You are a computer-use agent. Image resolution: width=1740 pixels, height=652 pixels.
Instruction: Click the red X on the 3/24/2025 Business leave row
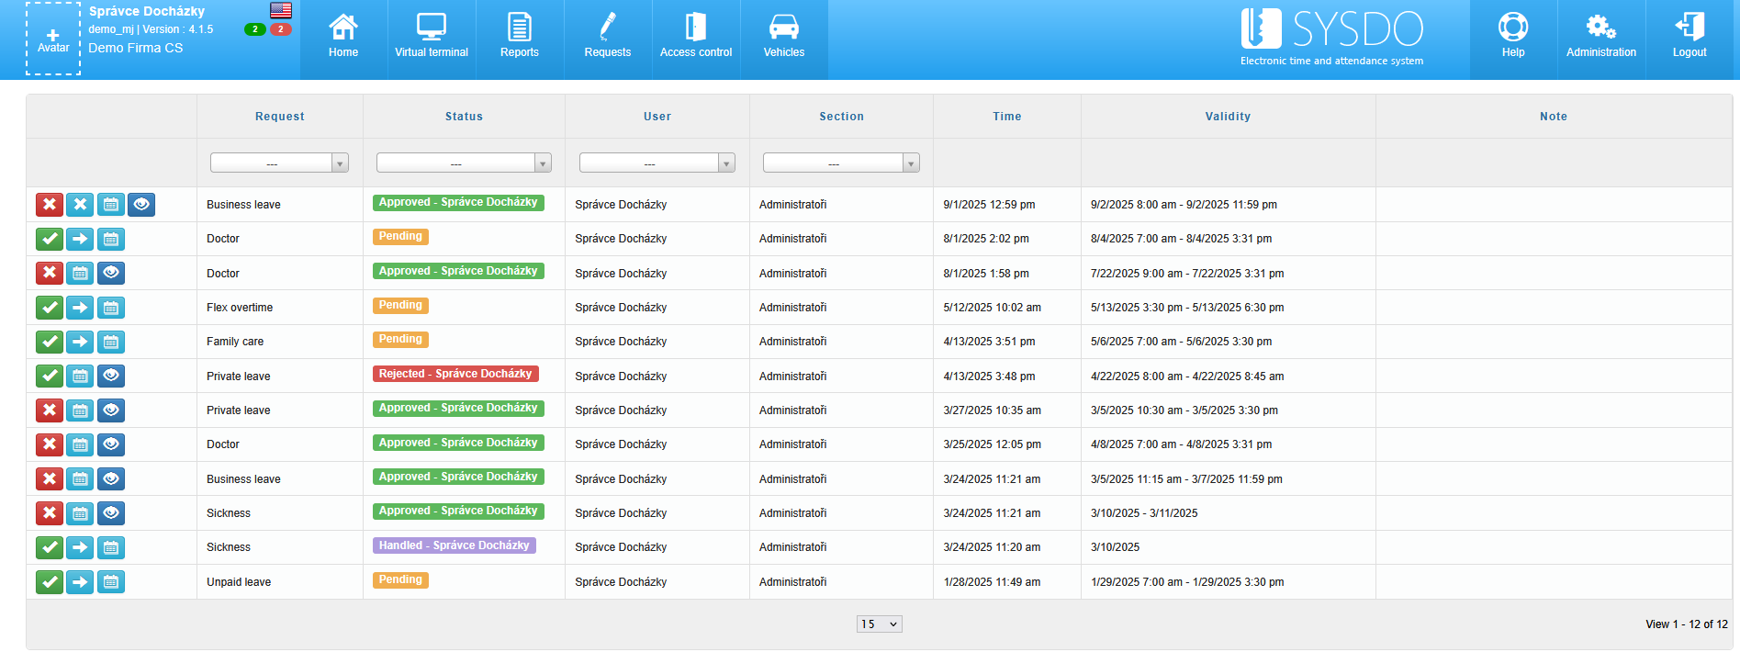(x=50, y=478)
